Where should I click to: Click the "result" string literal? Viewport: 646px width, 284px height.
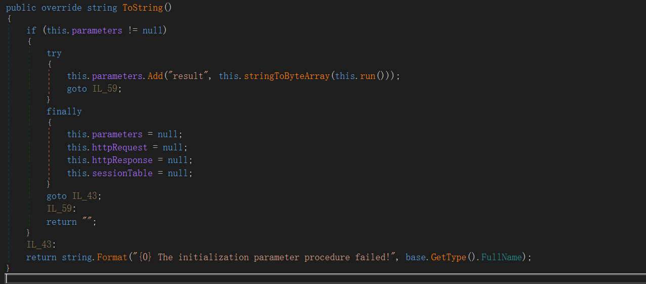[193, 76]
